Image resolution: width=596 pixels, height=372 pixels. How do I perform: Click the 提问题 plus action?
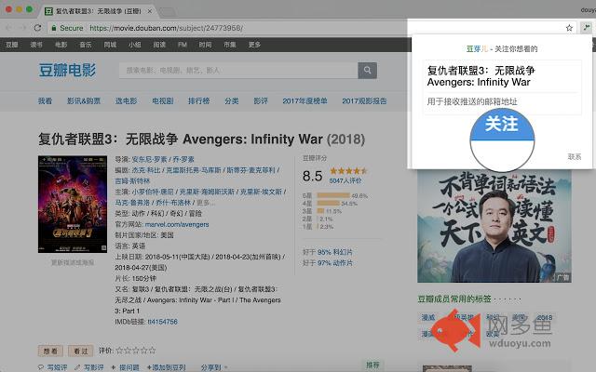(x=125, y=367)
